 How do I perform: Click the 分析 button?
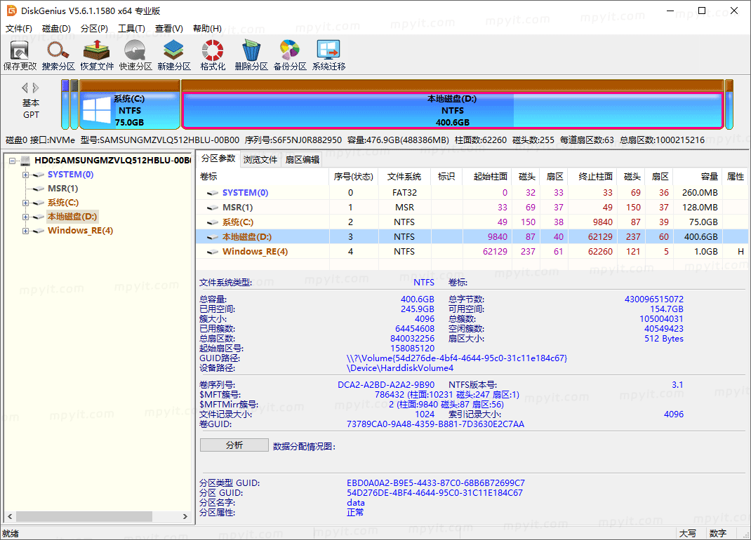[234, 445]
